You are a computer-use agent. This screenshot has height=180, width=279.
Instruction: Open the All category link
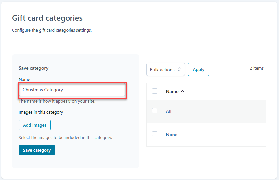(x=169, y=111)
